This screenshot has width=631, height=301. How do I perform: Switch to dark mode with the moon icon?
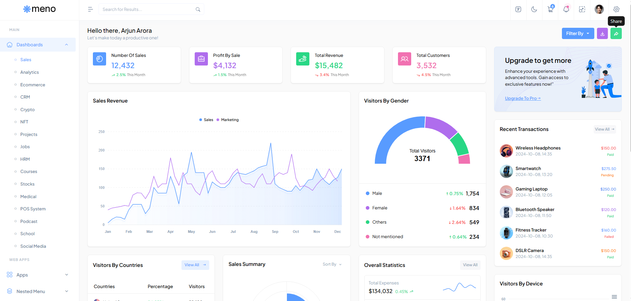534,9
